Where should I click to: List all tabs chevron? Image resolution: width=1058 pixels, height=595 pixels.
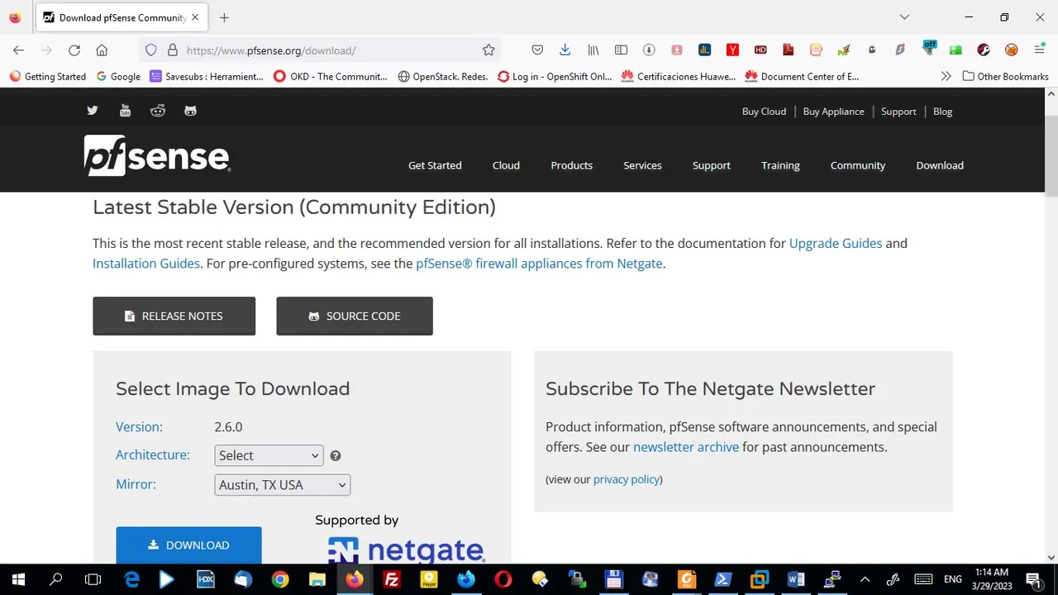(904, 17)
